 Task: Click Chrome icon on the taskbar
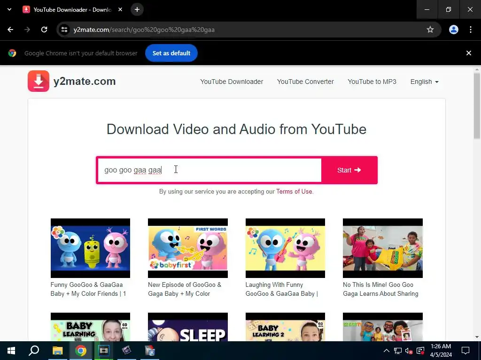pyautogui.click(x=80, y=351)
